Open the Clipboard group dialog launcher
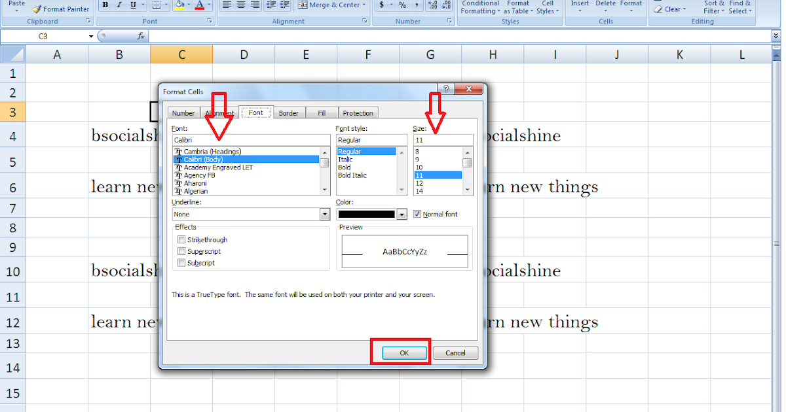The height and width of the screenshot is (412, 786). (88, 22)
